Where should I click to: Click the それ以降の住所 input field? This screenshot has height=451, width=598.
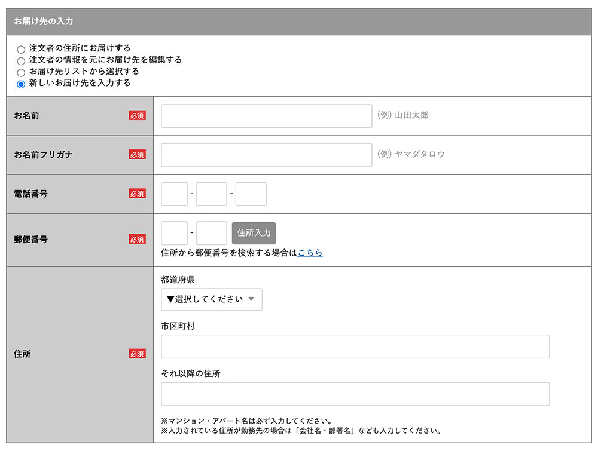(355, 394)
